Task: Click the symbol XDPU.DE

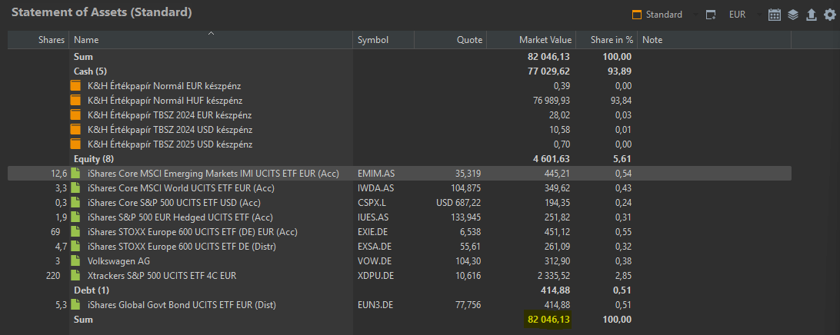Action: pyautogui.click(x=375, y=276)
